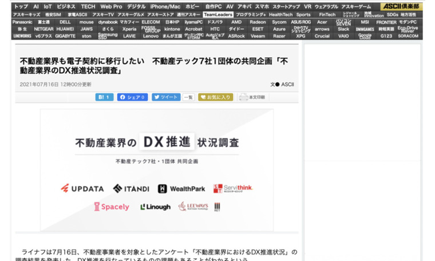The width and height of the screenshot is (435, 261).
Task: Go to the iPhone/Mac category
Action: [x=165, y=6]
